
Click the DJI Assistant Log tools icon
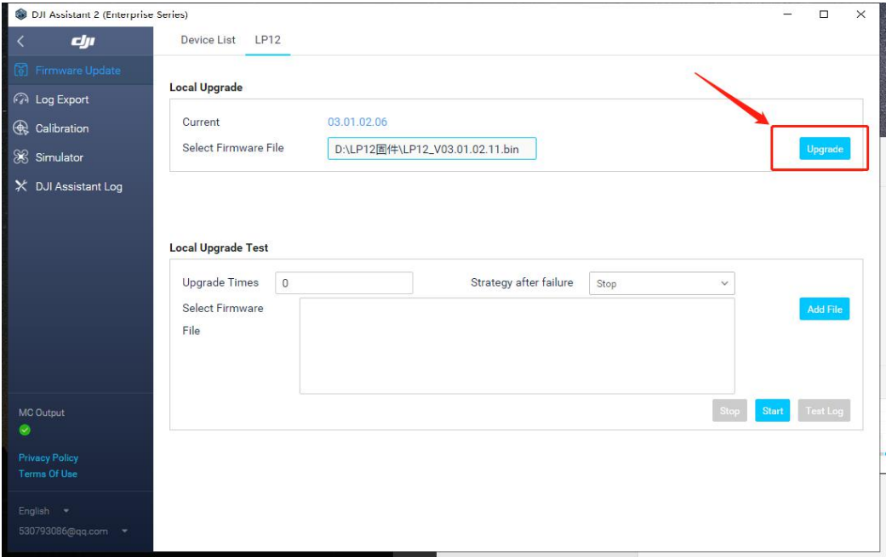pyautogui.click(x=22, y=186)
